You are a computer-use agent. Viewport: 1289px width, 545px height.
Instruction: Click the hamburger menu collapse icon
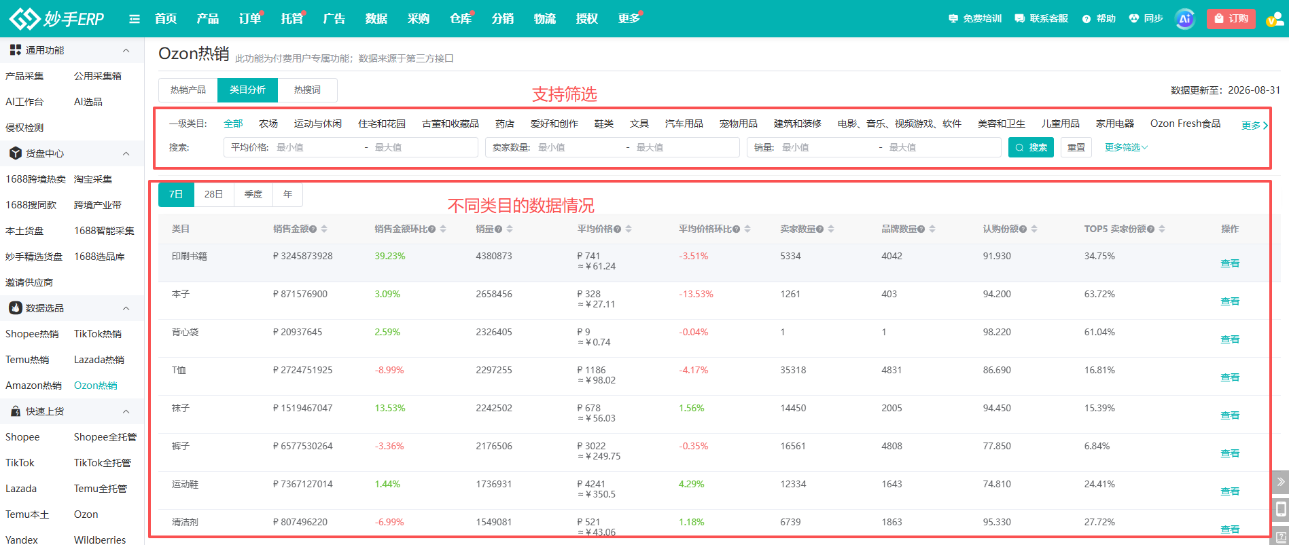click(x=135, y=19)
